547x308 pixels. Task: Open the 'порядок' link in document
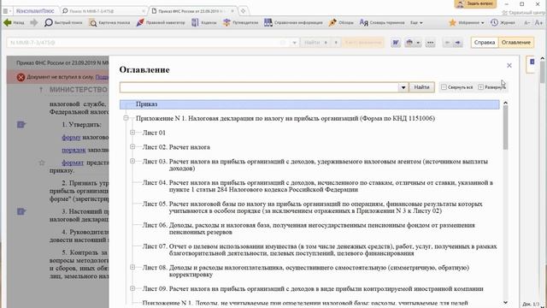(x=74, y=151)
